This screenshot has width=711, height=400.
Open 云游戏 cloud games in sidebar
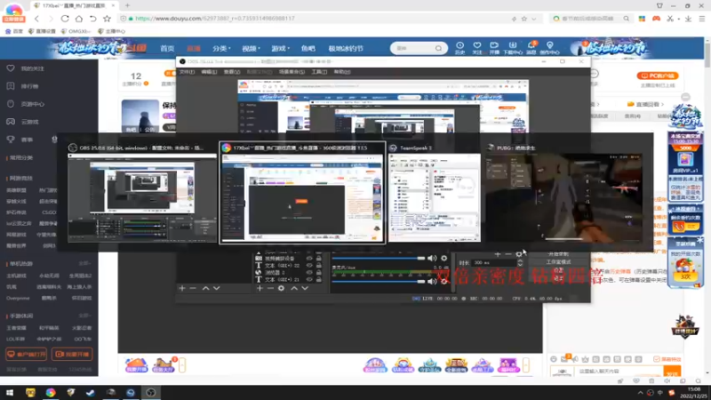point(29,122)
